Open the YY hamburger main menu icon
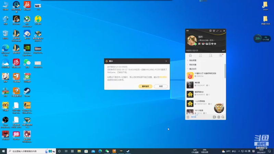 pyautogui.click(x=188, y=117)
